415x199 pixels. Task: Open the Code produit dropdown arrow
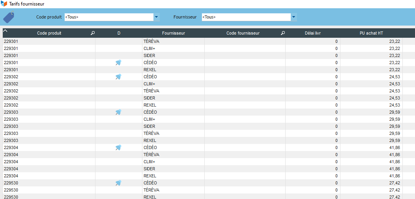[x=156, y=17]
